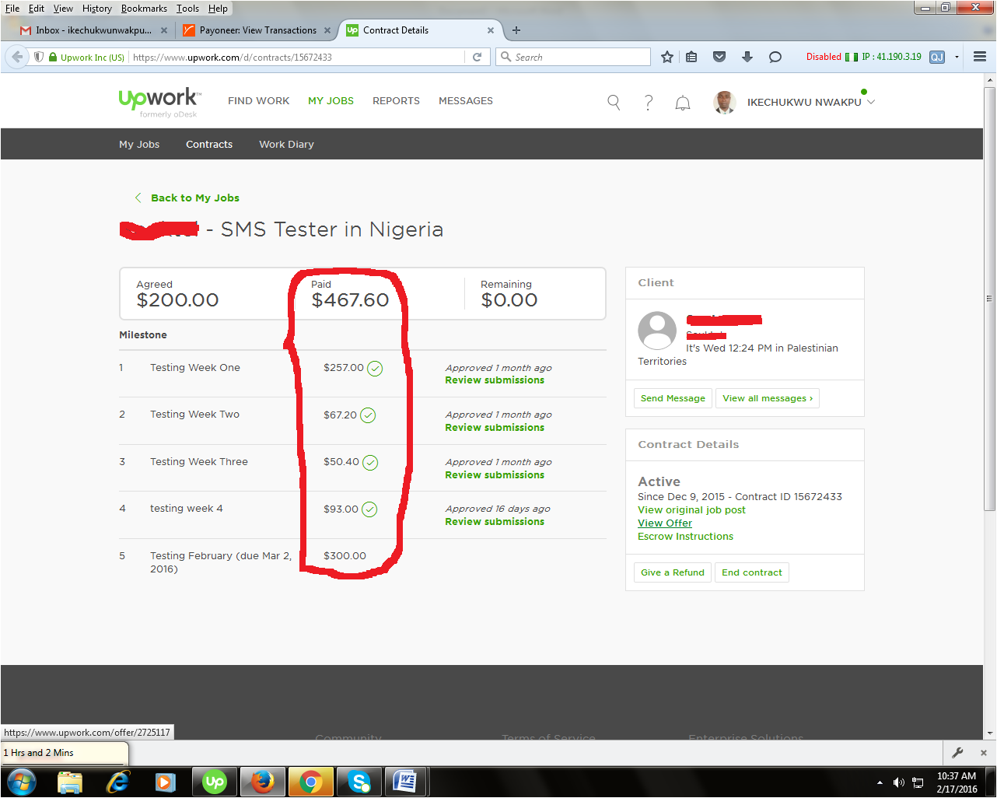Open Skype from the taskbar
This screenshot has height=798, width=997.
pos(359,782)
